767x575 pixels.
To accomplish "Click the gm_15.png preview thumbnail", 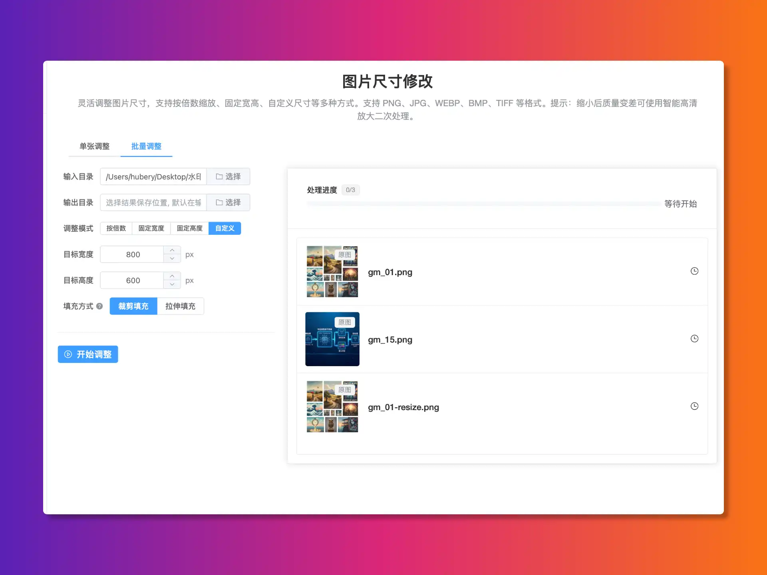I will click(x=332, y=339).
